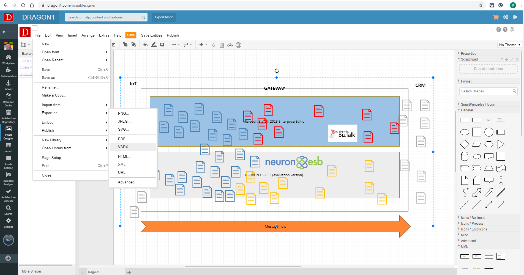Click the More Shapes button
Screen dimensions: 524x275
[33, 271]
